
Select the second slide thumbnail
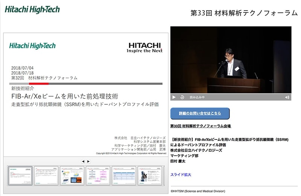pos(46,175)
